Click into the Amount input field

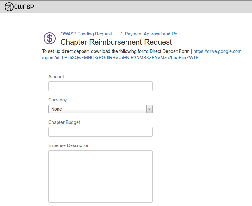pyautogui.click(x=100, y=86)
